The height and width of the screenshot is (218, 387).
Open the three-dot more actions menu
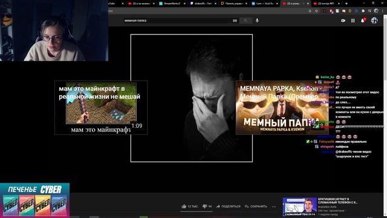pyautogui.click(x=274, y=206)
